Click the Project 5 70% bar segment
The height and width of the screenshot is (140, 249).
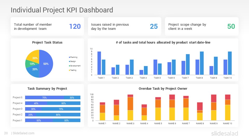coord(44,97)
